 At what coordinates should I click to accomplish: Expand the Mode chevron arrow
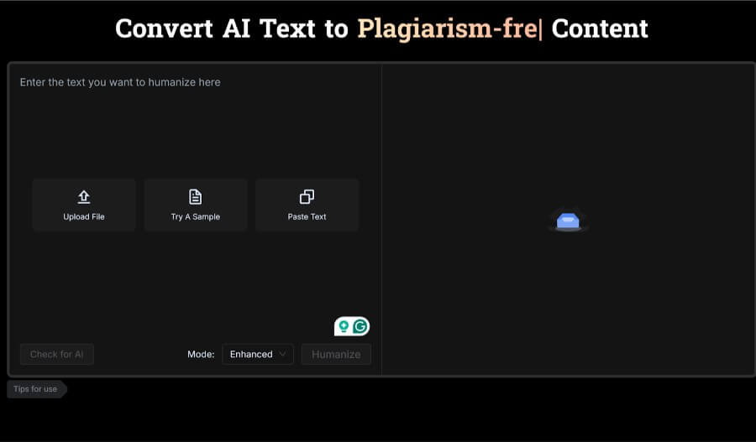point(282,355)
